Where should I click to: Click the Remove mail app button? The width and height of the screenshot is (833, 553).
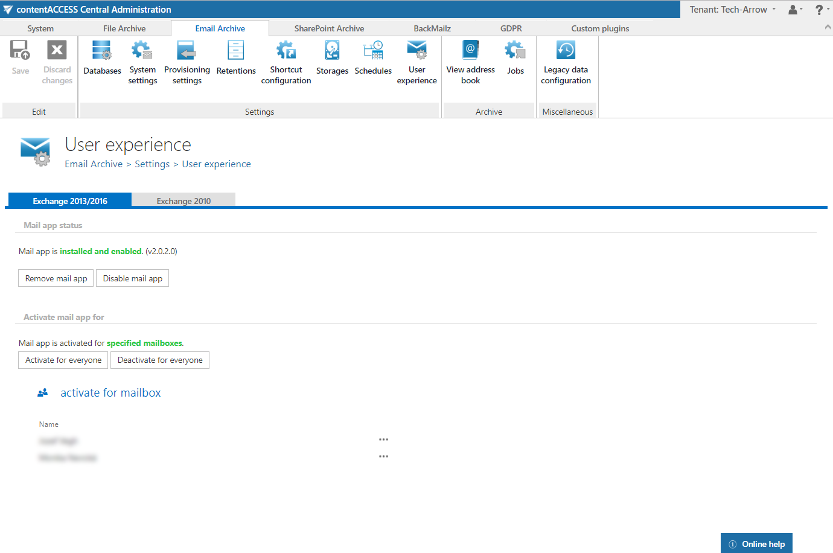click(x=56, y=278)
